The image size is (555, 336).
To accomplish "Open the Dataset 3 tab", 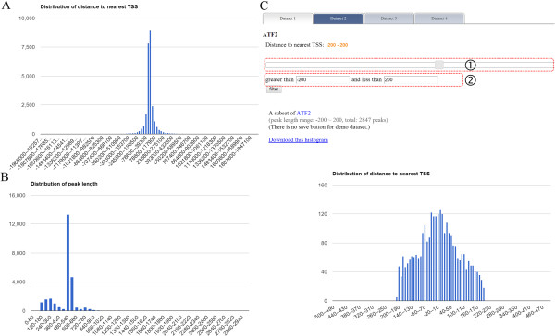I will click(388, 18).
